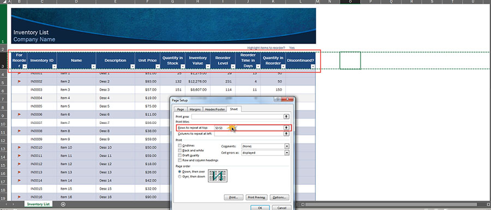Click the Page Setup help question mark
The width and height of the screenshot is (491, 210).
point(277,100)
